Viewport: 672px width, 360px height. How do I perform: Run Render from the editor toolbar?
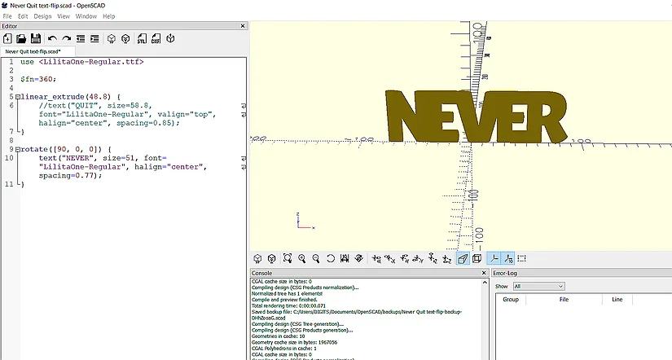coord(125,38)
